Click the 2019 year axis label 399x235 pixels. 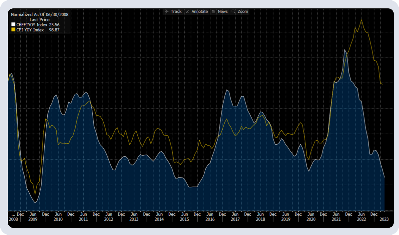(286, 219)
